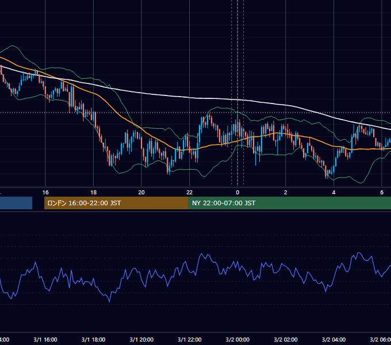Click the 16 hour label on price chart axis
The height and width of the screenshot is (345, 391).
(45, 193)
